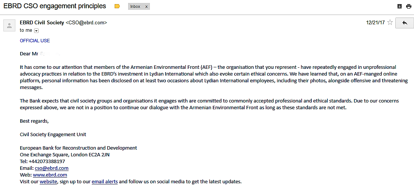Image resolution: width=414 pixels, height=190 pixels.
Task: Click the Inbox label tag
Action: (x=136, y=6)
